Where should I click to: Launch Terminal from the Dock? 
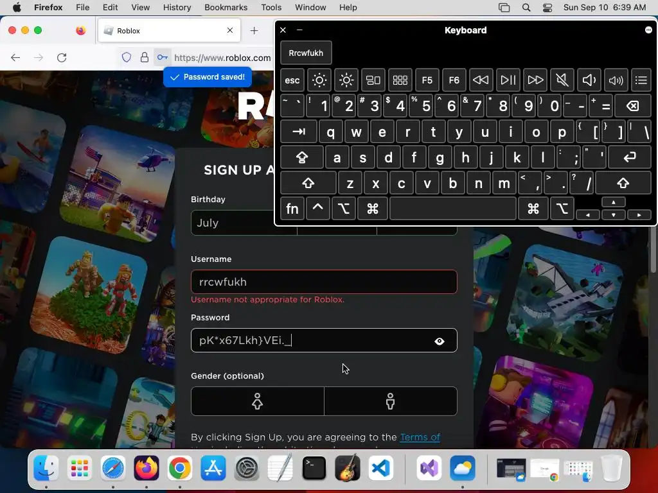pyautogui.click(x=314, y=468)
